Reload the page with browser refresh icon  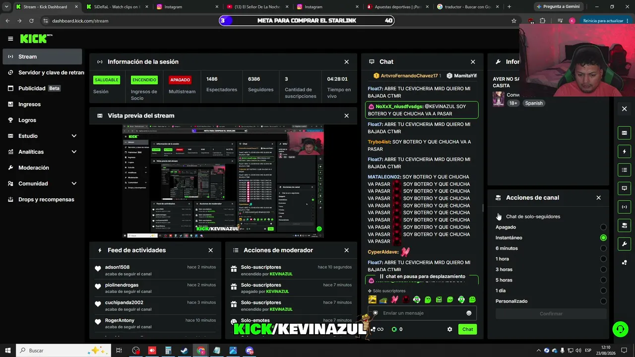[31, 21]
